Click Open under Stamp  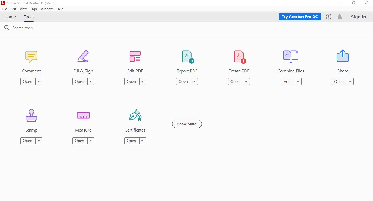pos(28,141)
